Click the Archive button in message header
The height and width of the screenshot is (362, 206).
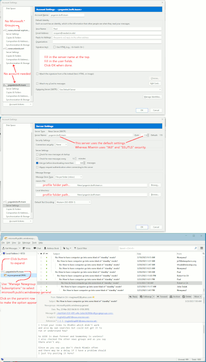point(175,296)
